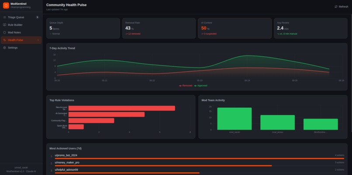Click the Community-Flag violation bar
Viewport: 352px width, 175px height.
(91, 121)
